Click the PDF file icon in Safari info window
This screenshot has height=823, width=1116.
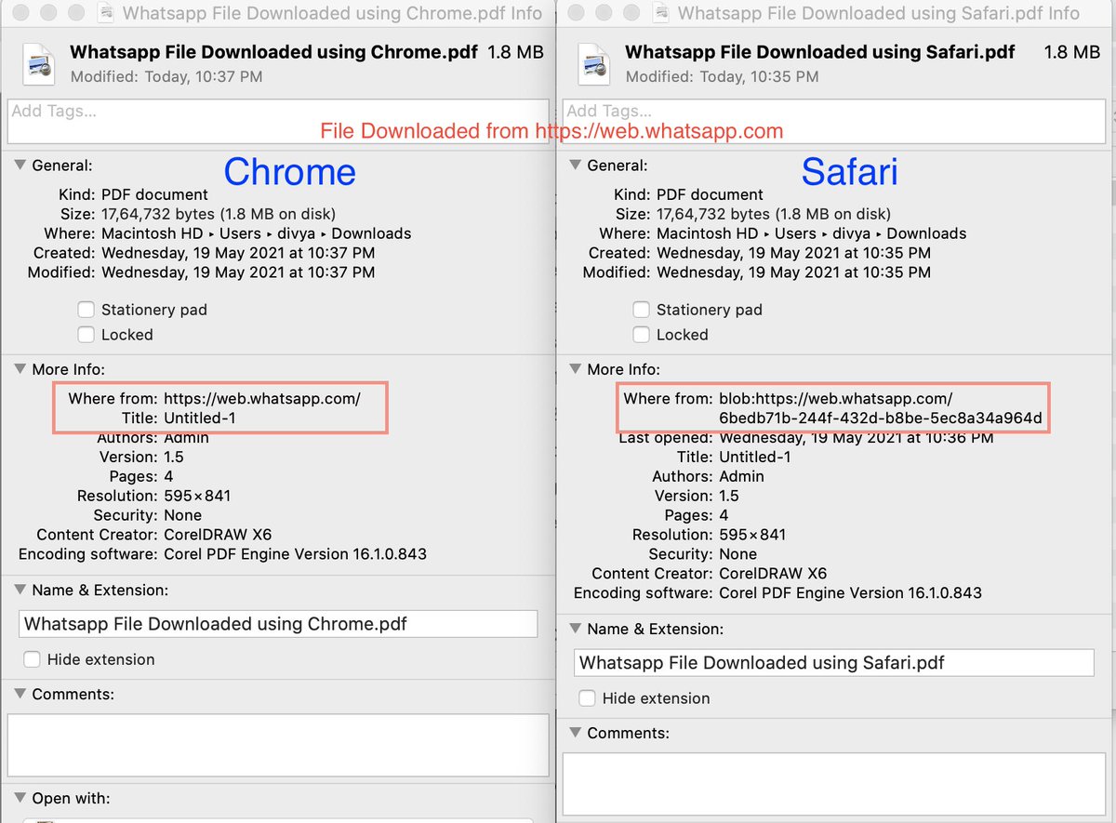pyautogui.click(x=594, y=64)
